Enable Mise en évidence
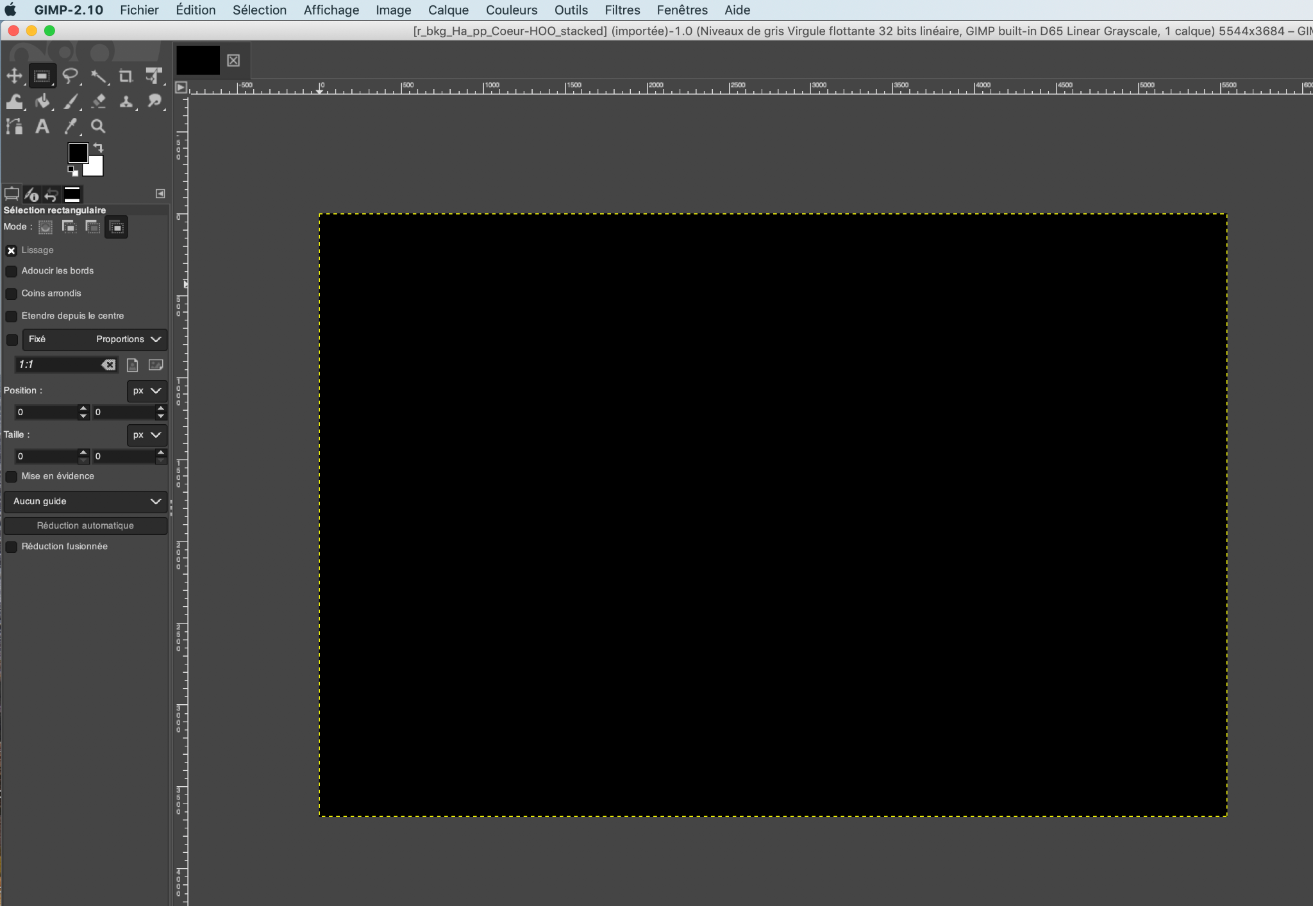 (11, 477)
